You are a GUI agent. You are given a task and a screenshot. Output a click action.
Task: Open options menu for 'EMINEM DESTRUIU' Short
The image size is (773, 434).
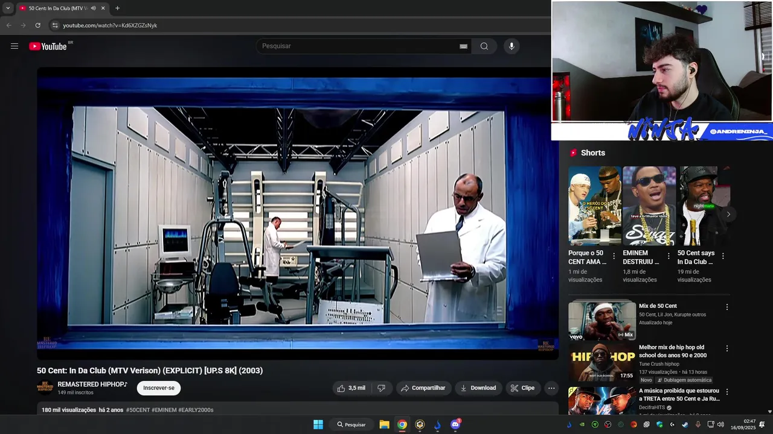(669, 256)
